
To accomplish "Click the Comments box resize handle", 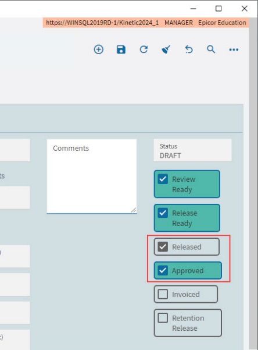I will (x=134, y=210).
